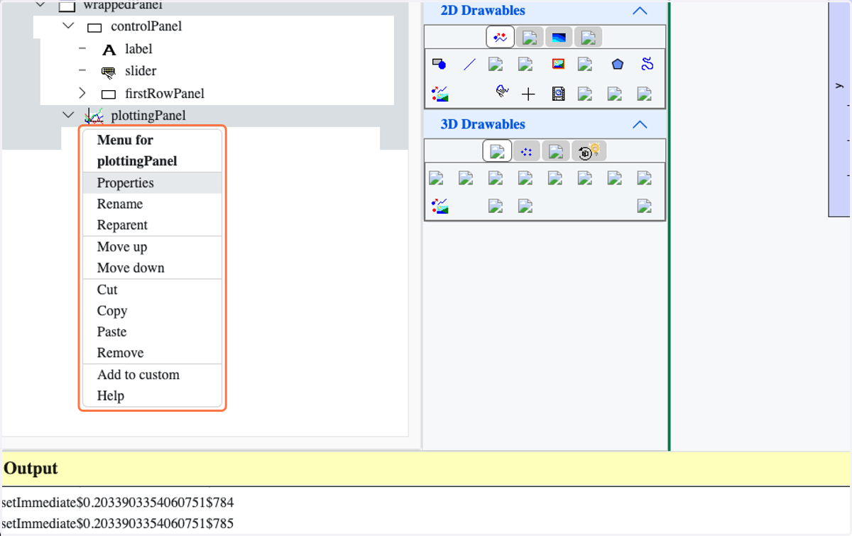Image resolution: width=852 pixels, height=536 pixels.
Task: Pick the blue squiggly curve drawable
Action: 647,65
